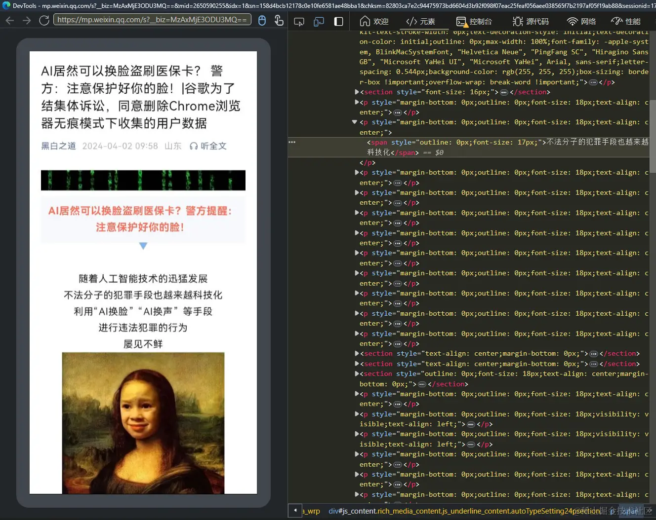
Task: Click the 山东 location label
Action: click(x=173, y=146)
